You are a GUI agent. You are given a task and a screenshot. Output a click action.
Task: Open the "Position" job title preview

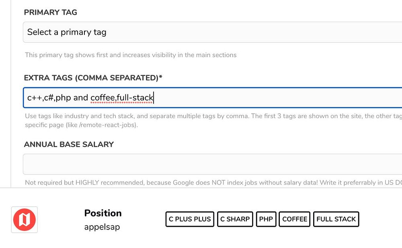(103, 213)
